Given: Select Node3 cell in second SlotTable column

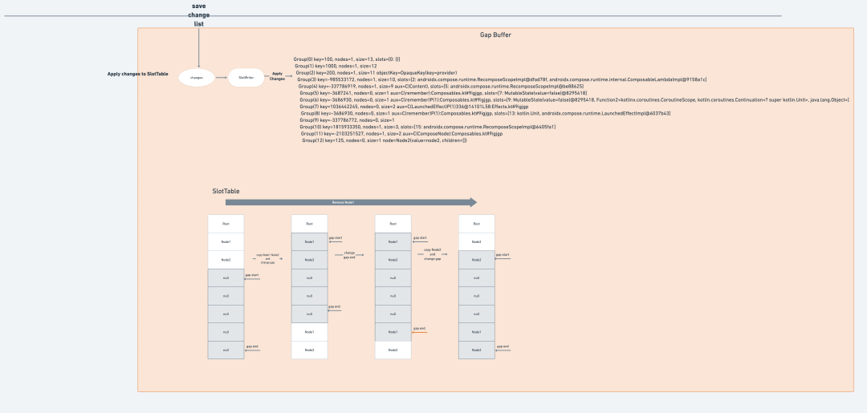Looking at the screenshot, I should 309,350.
